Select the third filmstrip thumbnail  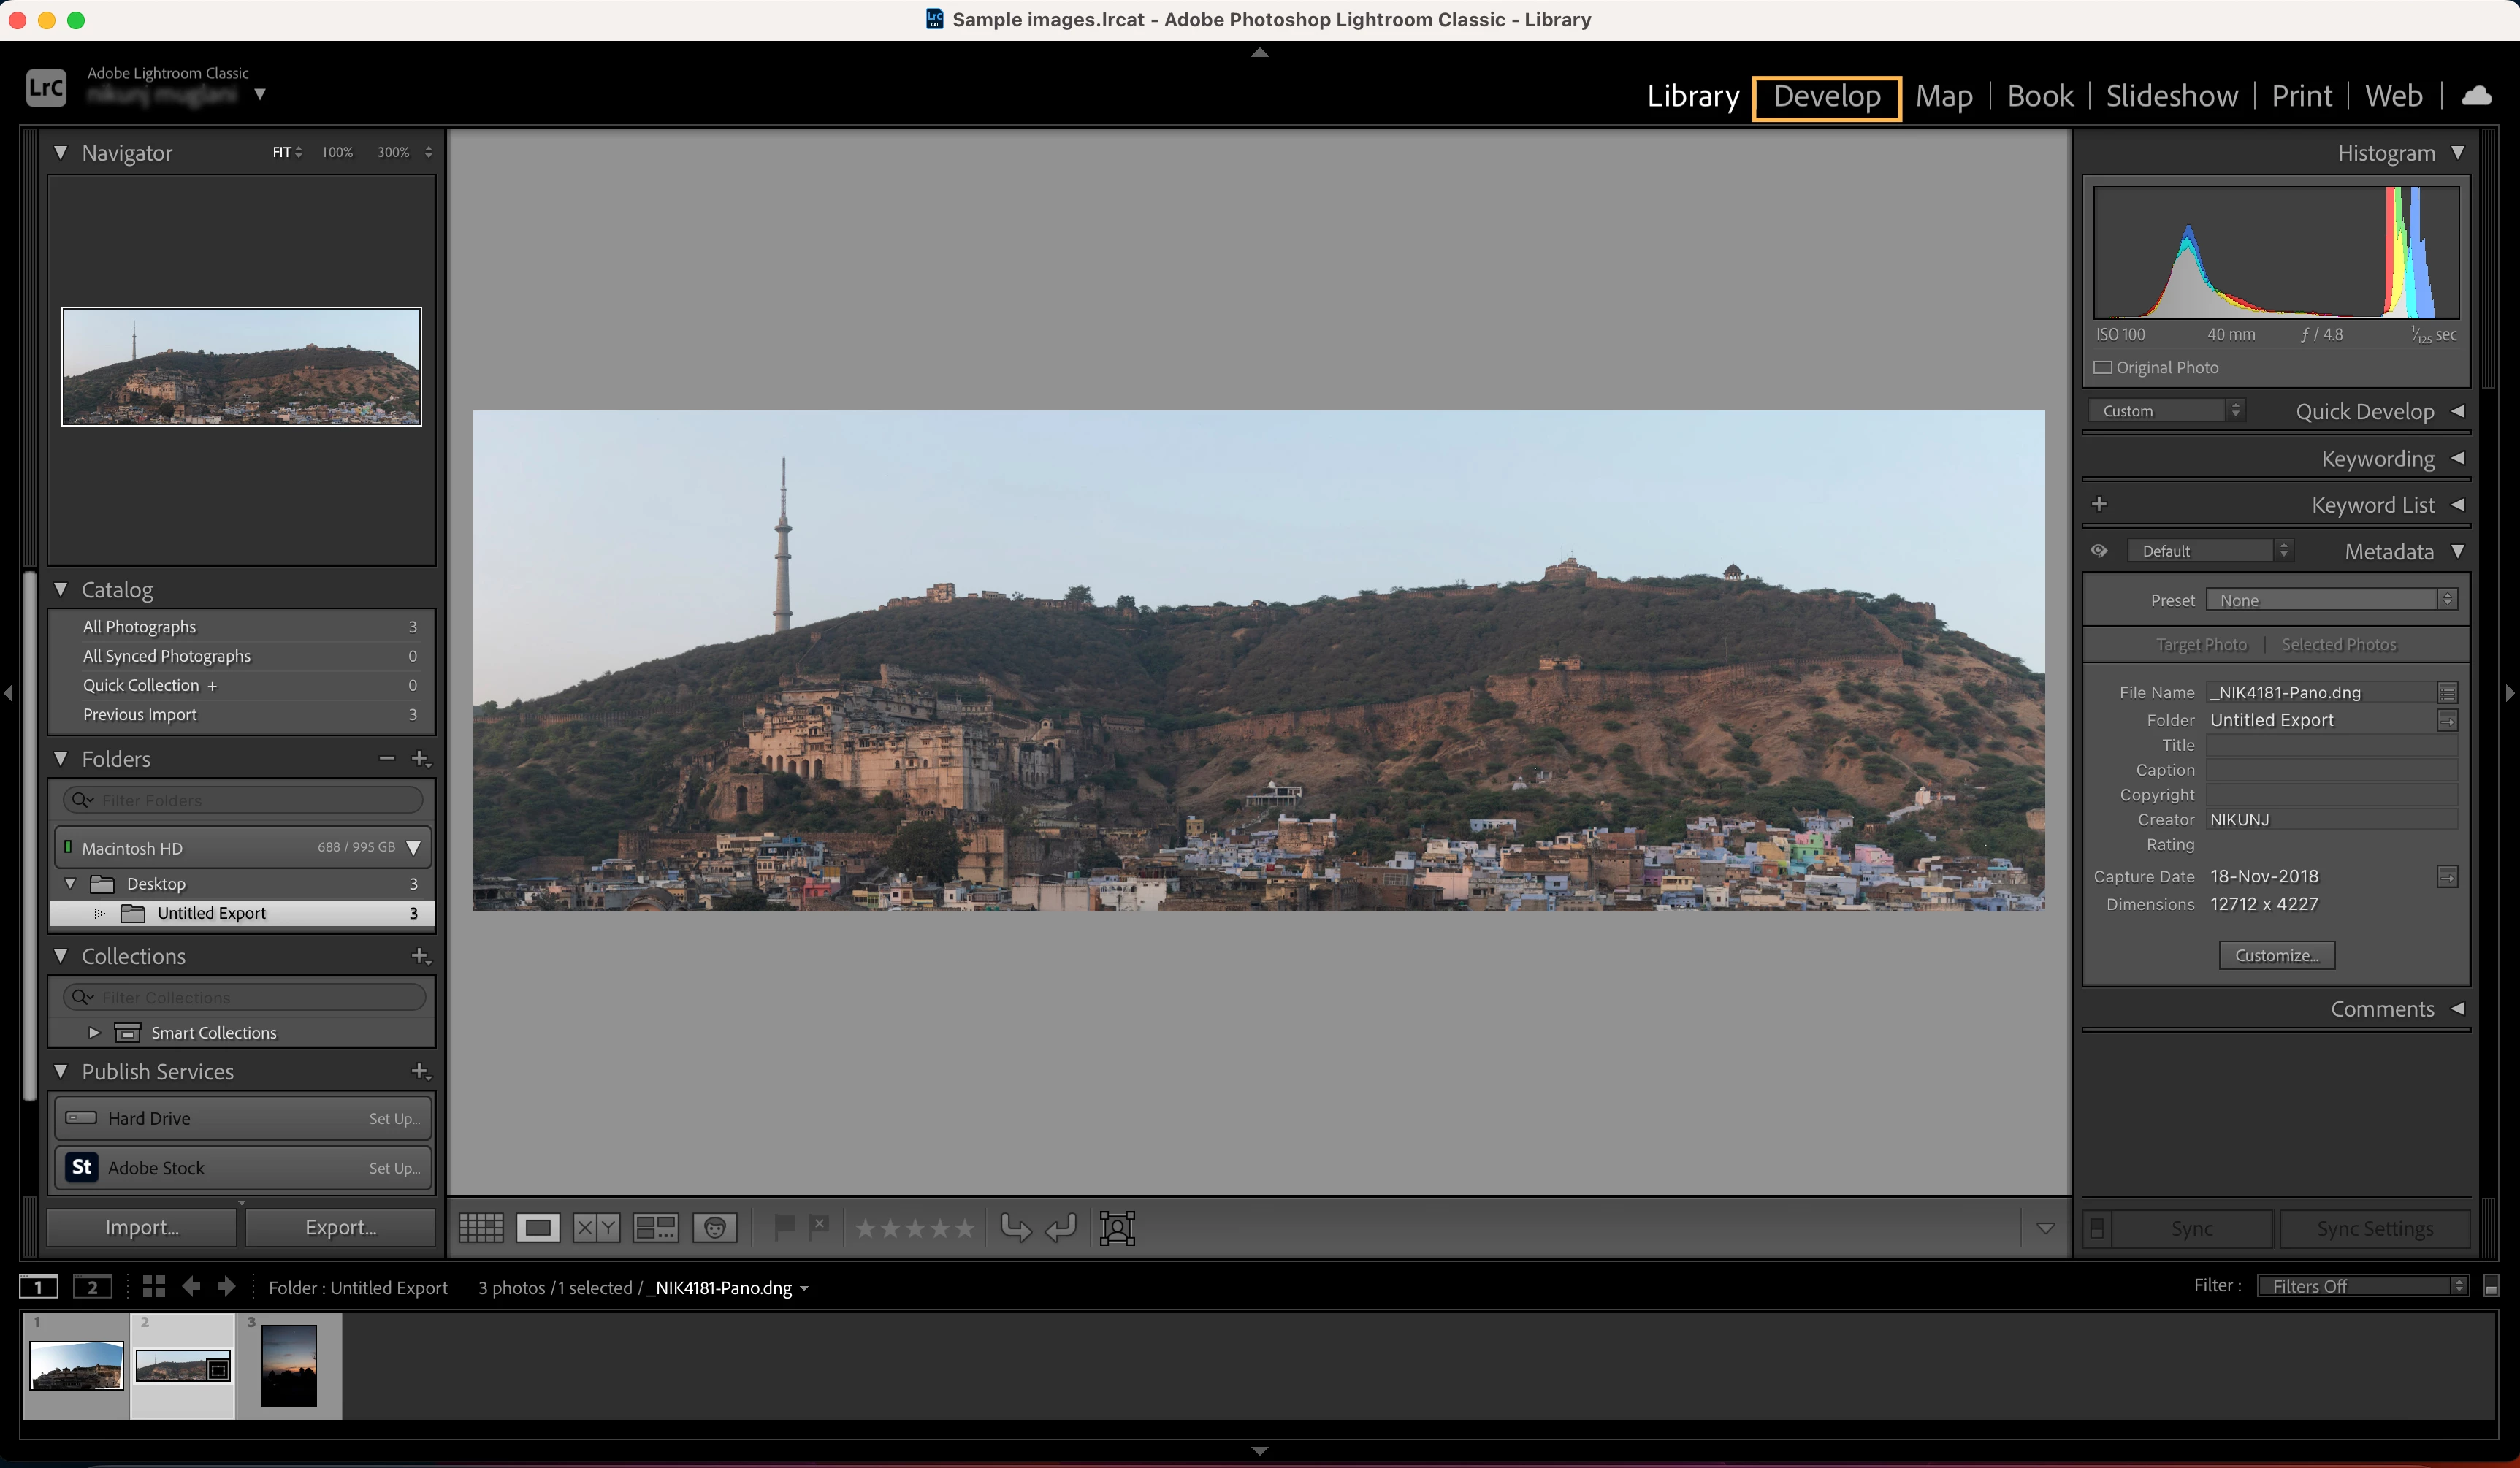(x=289, y=1366)
